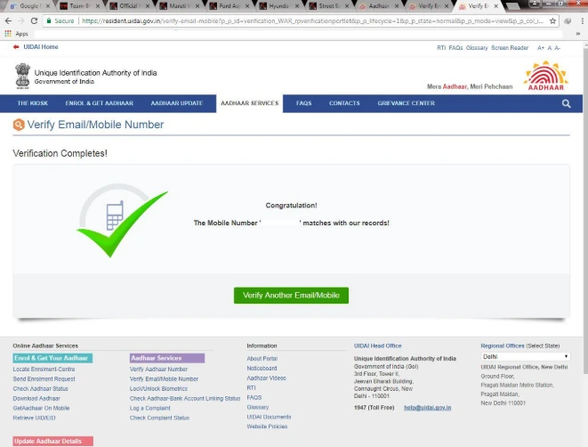The height and width of the screenshot is (447, 588).
Task: Open the Apps shortcut grid icon
Action: point(8,34)
